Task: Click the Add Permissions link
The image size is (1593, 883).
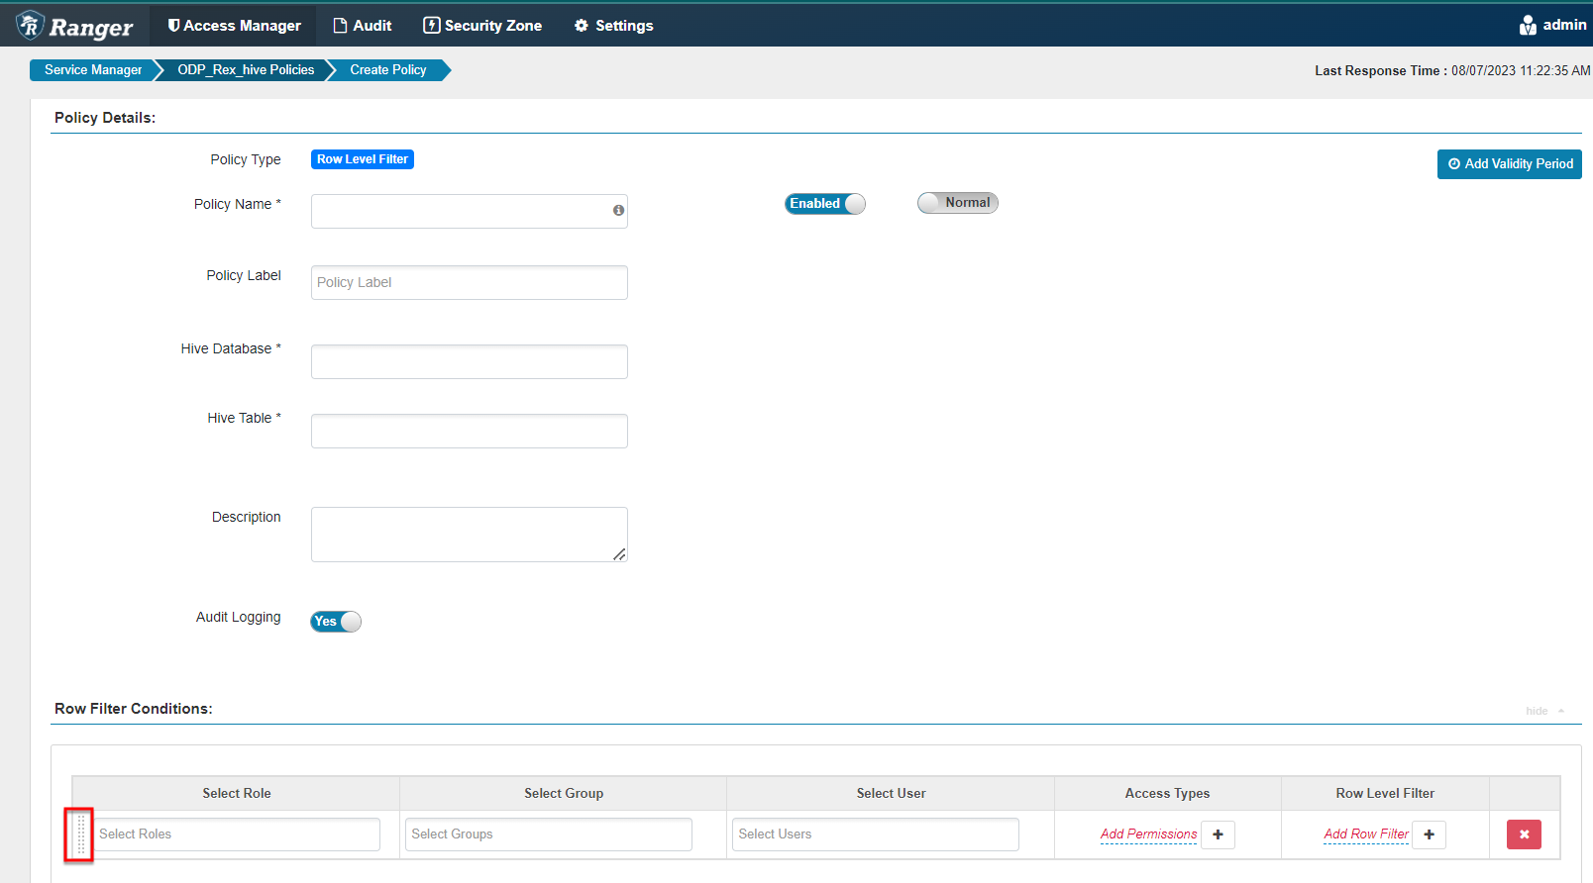Action: tap(1148, 834)
